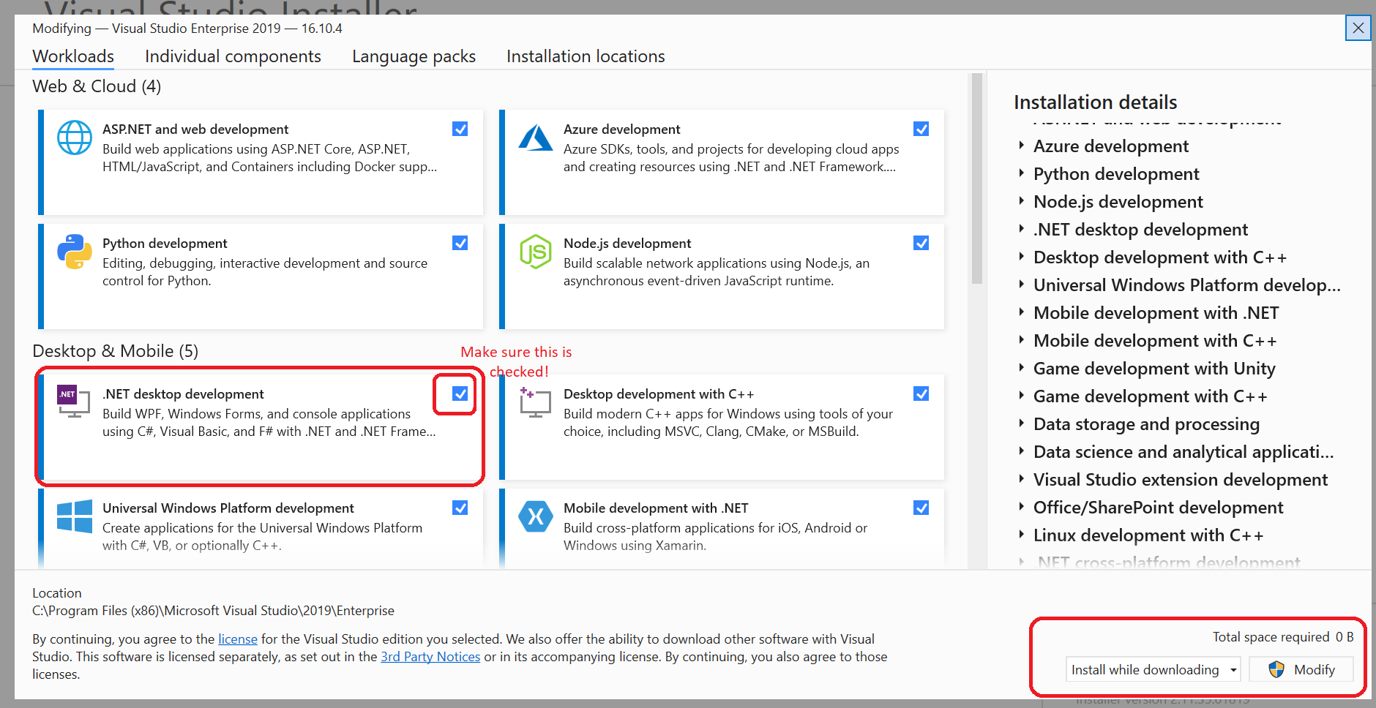1376x708 pixels.
Task: Click the Node.js development workload title
Action: click(627, 243)
